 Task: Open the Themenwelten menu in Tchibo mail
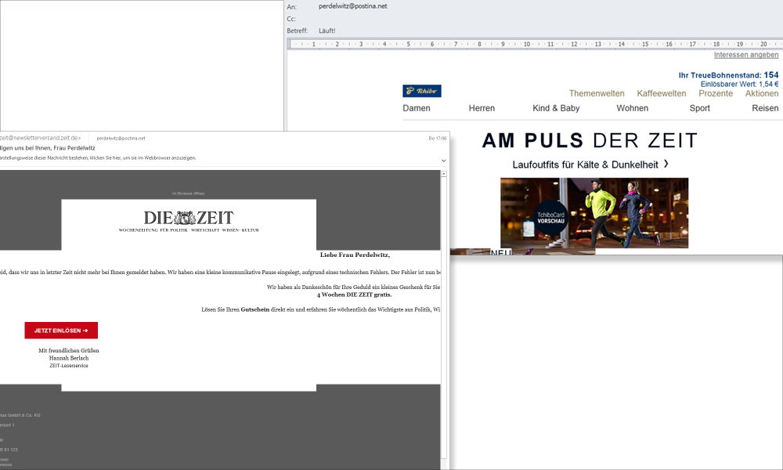(597, 93)
